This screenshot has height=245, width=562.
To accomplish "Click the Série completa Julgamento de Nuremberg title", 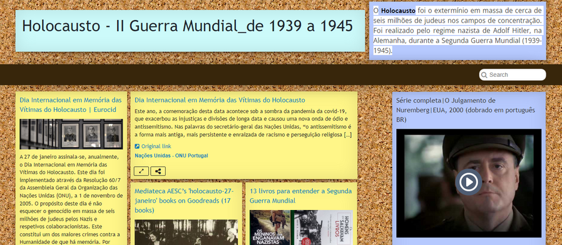I will tap(466, 110).
